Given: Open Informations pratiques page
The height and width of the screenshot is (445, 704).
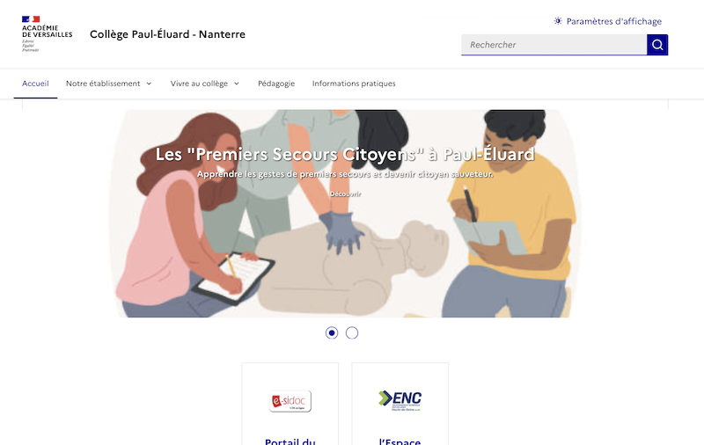Looking at the screenshot, I should pos(354,84).
